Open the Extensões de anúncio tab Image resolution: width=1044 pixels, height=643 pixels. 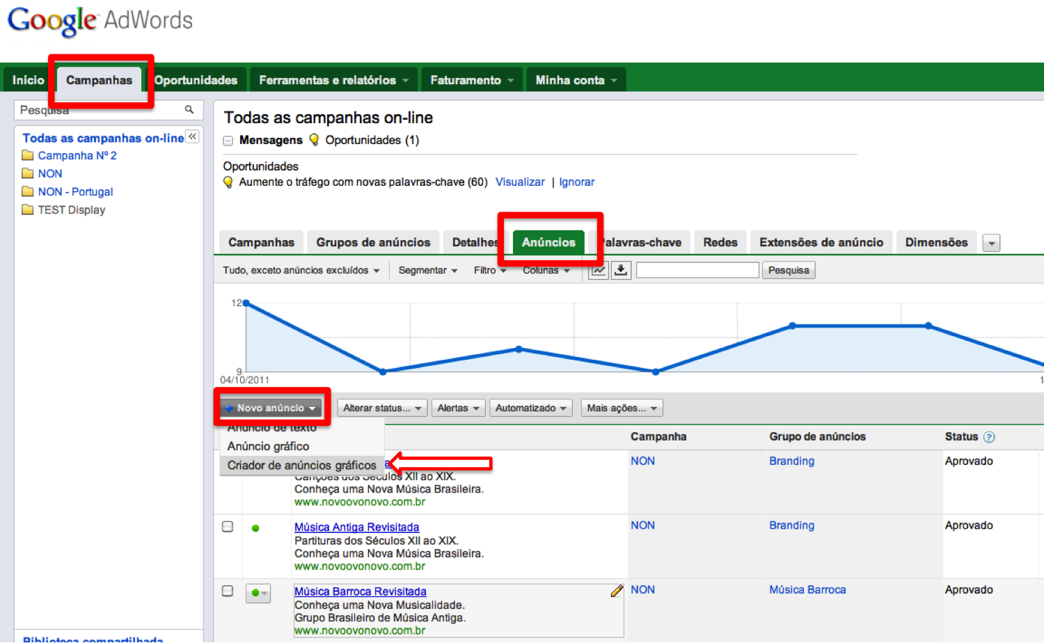[821, 242]
